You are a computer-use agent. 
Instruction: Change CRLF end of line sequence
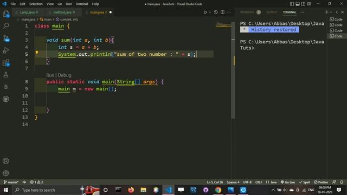(259, 182)
